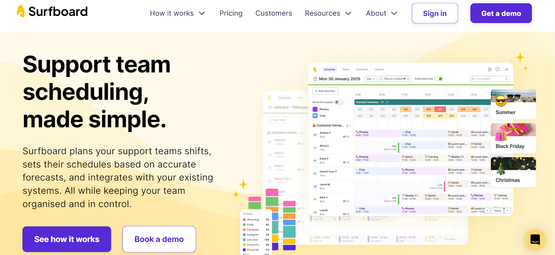Click the orange Facebook legend swatch
This screenshot has width=555, height=255.
click(x=244, y=230)
